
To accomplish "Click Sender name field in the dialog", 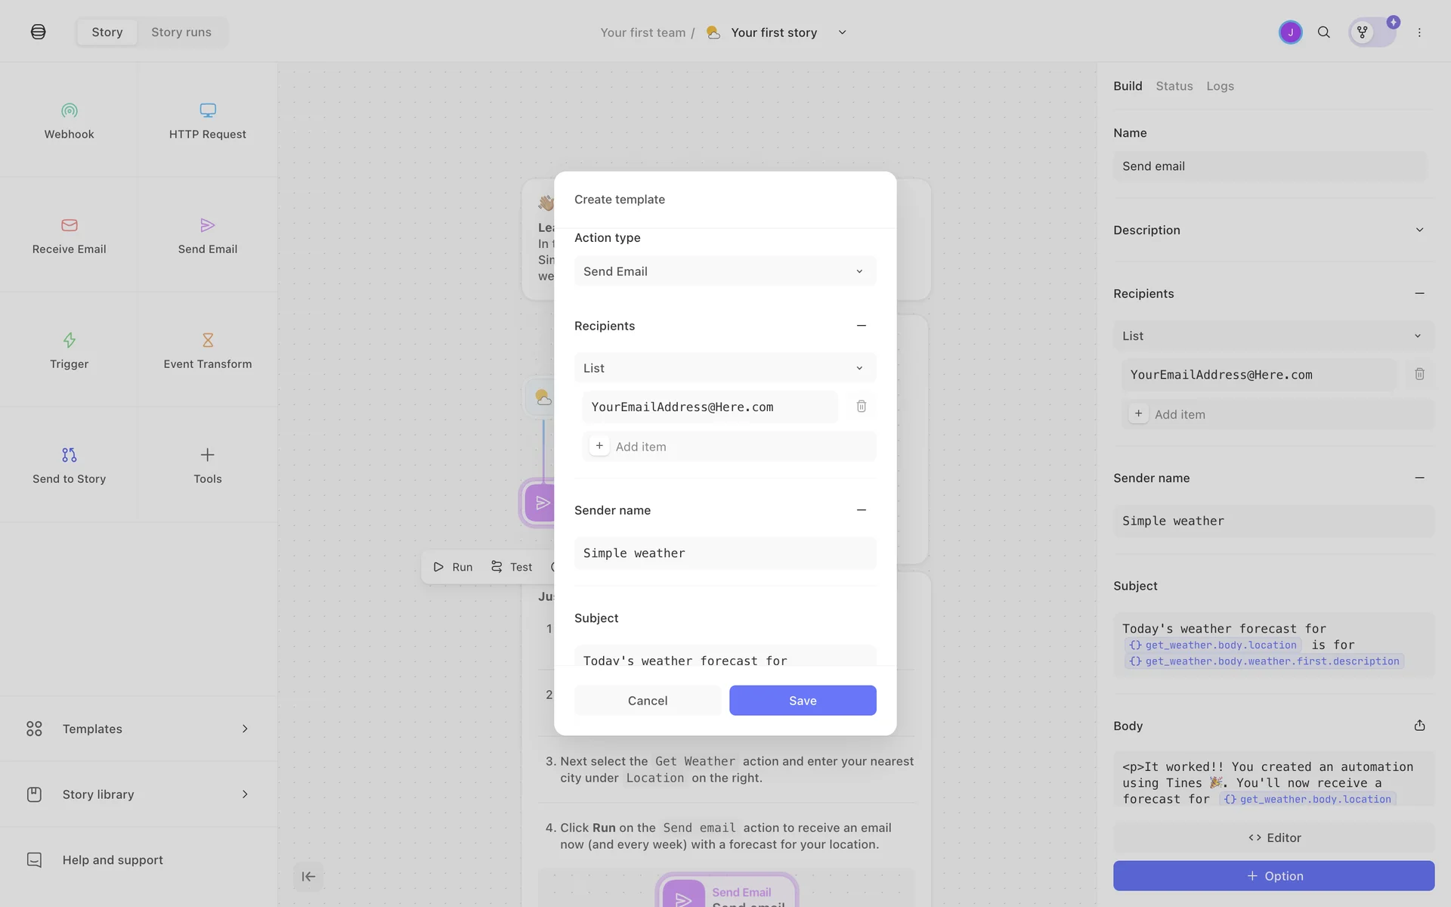I will [x=725, y=553].
